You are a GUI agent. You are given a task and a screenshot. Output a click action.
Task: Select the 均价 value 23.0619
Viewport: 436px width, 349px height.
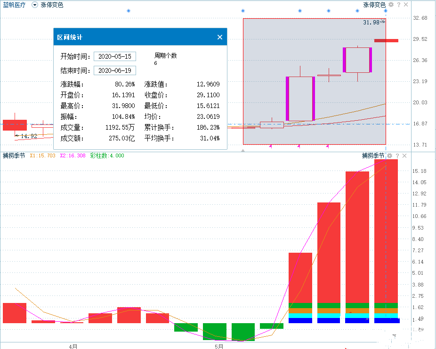[x=208, y=116]
